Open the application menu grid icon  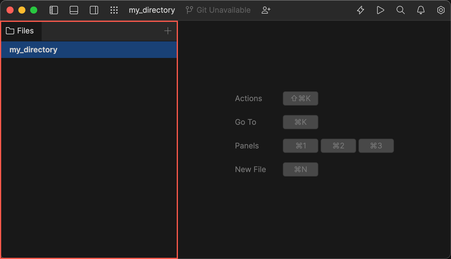[x=114, y=10]
